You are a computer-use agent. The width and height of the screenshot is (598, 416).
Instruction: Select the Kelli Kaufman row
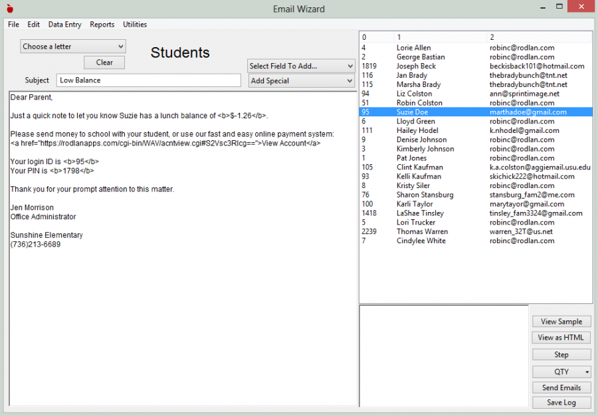click(x=476, y=176)
